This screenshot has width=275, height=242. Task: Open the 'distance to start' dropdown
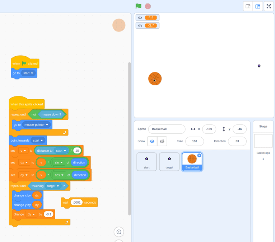[x=61, y=151]
